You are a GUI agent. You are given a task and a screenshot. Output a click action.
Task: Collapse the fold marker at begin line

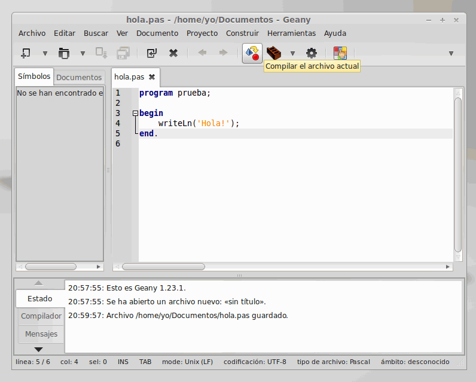pos(135,113)
